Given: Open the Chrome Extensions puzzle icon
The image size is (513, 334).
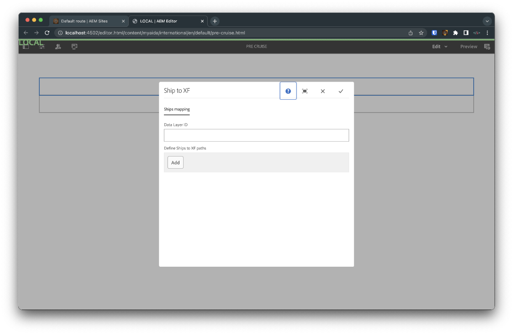Looking at the screenshot, I should click(x=455, y=33).
